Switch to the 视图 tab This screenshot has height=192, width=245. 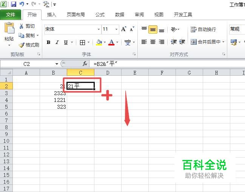(x=159, y=14)
